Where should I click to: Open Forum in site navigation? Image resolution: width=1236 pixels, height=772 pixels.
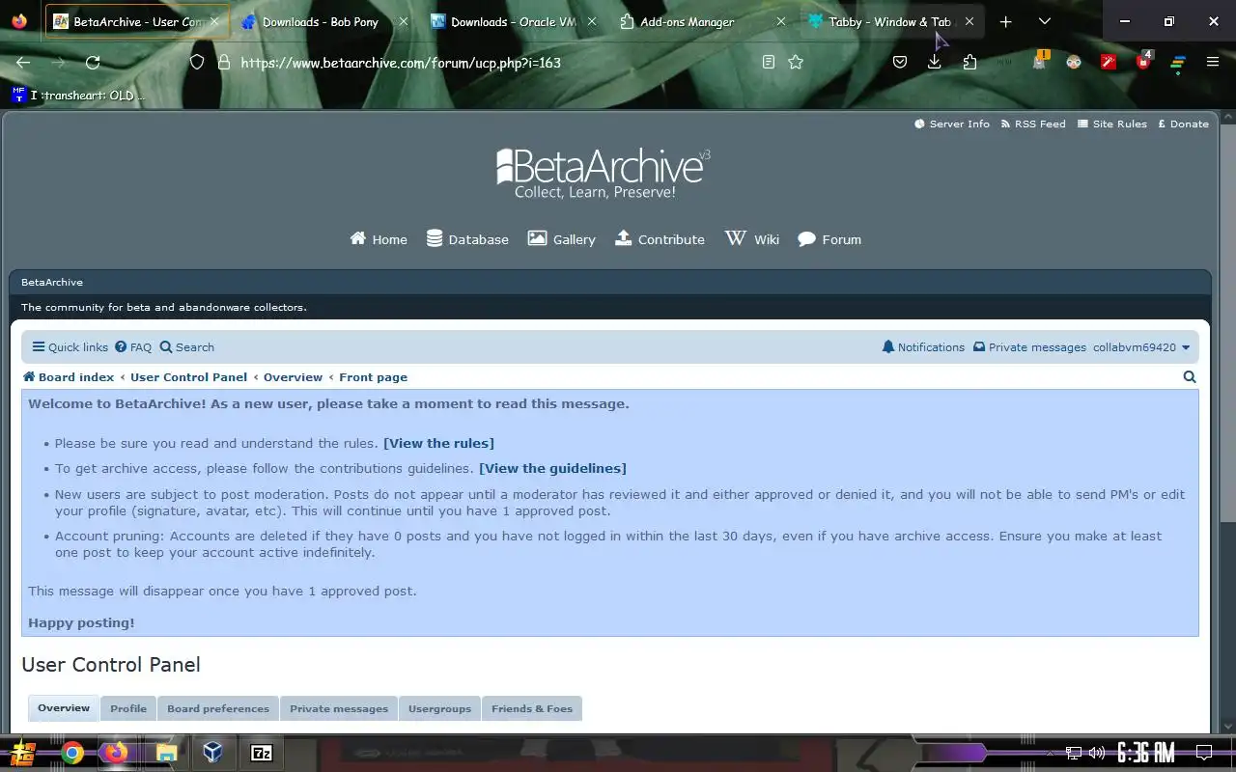[829, 239]
